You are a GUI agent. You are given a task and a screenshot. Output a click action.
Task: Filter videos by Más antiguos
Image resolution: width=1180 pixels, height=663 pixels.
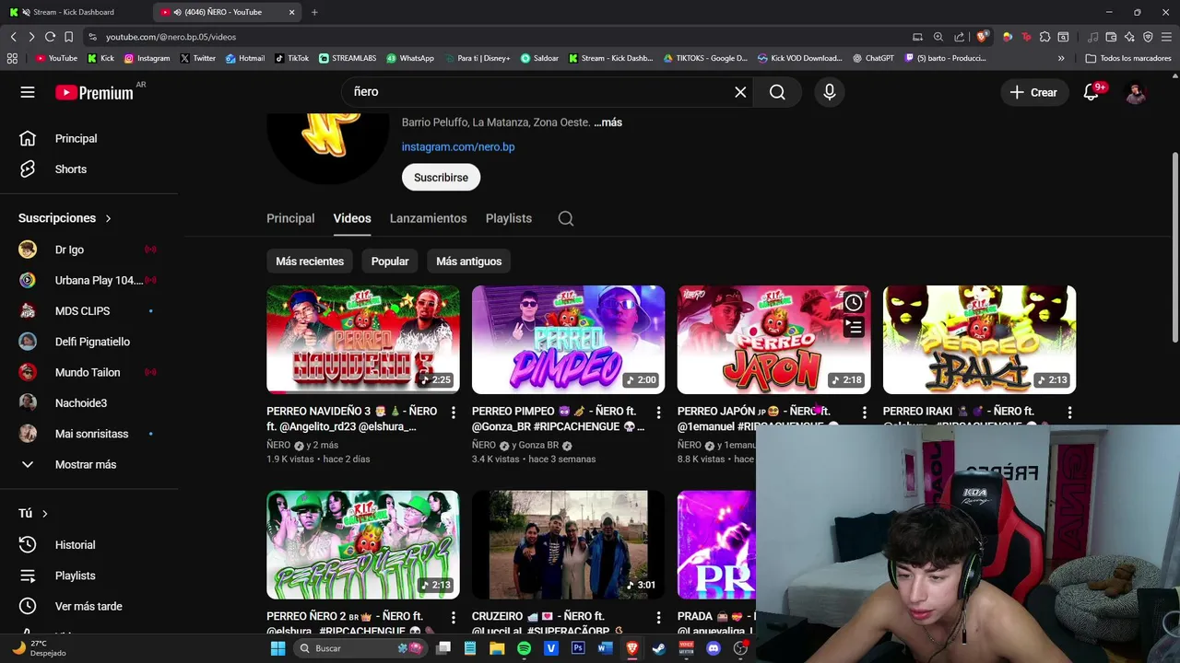coord(468,262)
